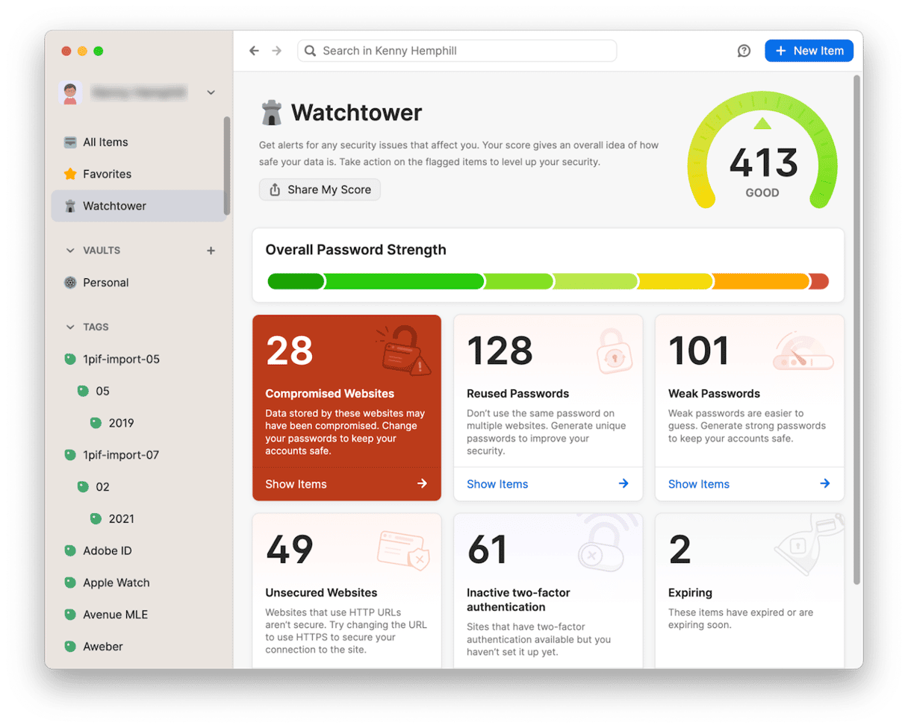This screenshot has width=908, height=728.
Task: Open the help question mark icon
Action: (744, 51)
